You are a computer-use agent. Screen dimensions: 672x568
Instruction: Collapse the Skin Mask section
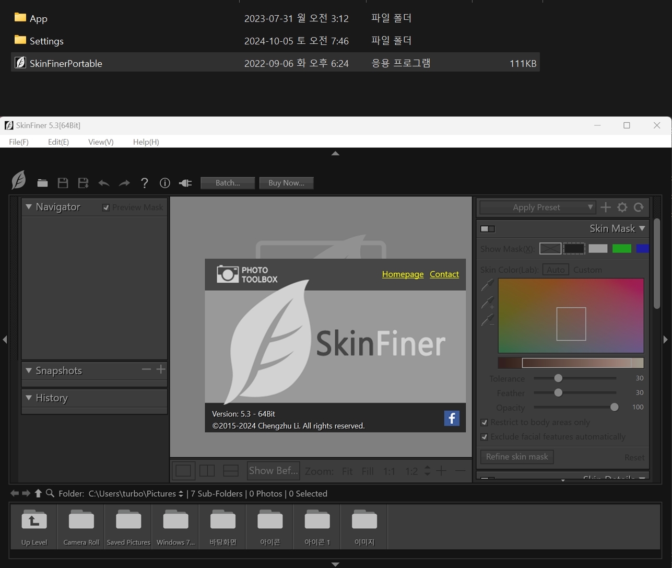click(642, 228)
